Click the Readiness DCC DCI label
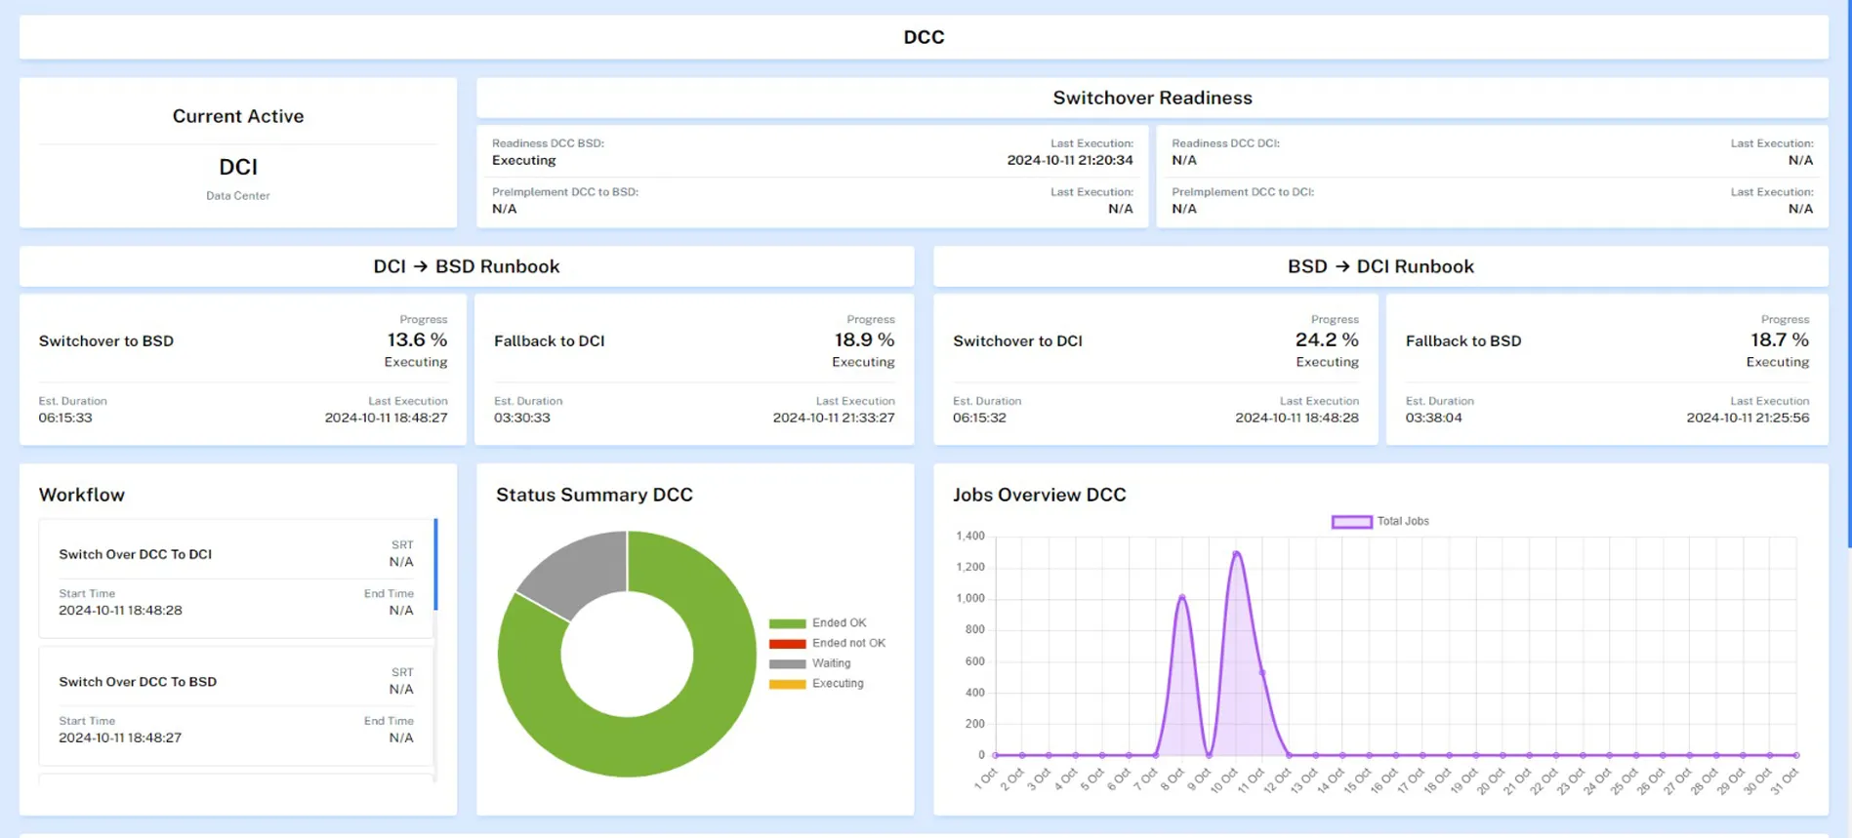 [1225, 143]
